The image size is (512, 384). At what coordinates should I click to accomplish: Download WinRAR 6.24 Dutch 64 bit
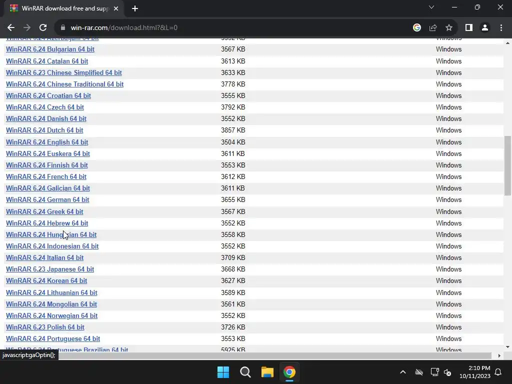point(44,130)
